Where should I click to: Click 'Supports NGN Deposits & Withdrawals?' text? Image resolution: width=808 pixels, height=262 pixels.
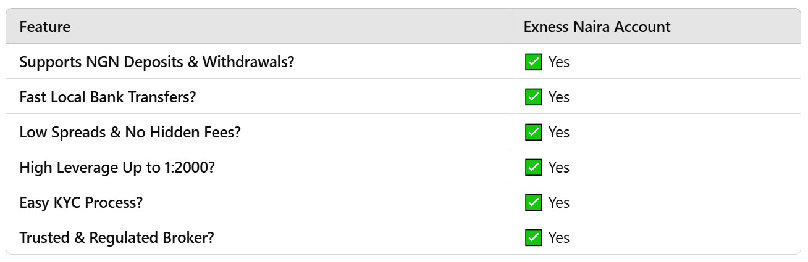157,62
